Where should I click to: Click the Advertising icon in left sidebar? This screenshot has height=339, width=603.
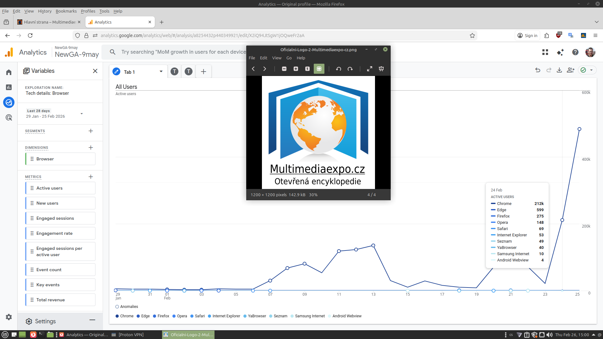click(9, 117)
